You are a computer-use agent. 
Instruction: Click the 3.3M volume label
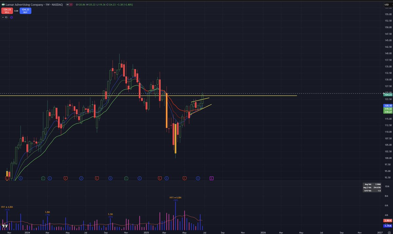pyautogui.click(x=111, y=214)
